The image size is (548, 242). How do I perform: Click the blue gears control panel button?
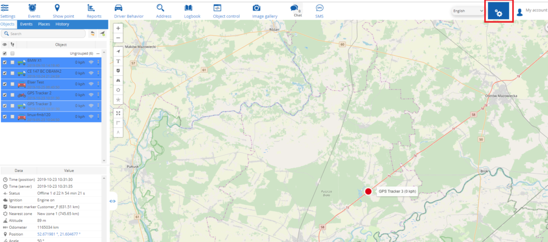coord(499,12)
